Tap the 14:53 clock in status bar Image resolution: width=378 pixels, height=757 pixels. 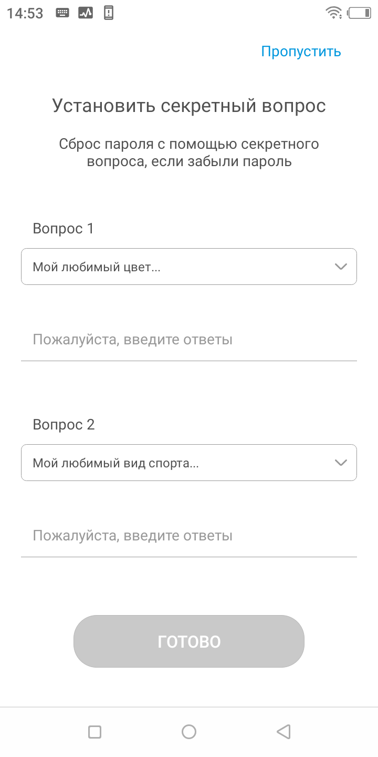coord(25,14)
